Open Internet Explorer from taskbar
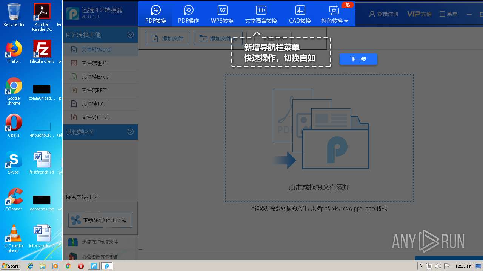 pos(30,266)
